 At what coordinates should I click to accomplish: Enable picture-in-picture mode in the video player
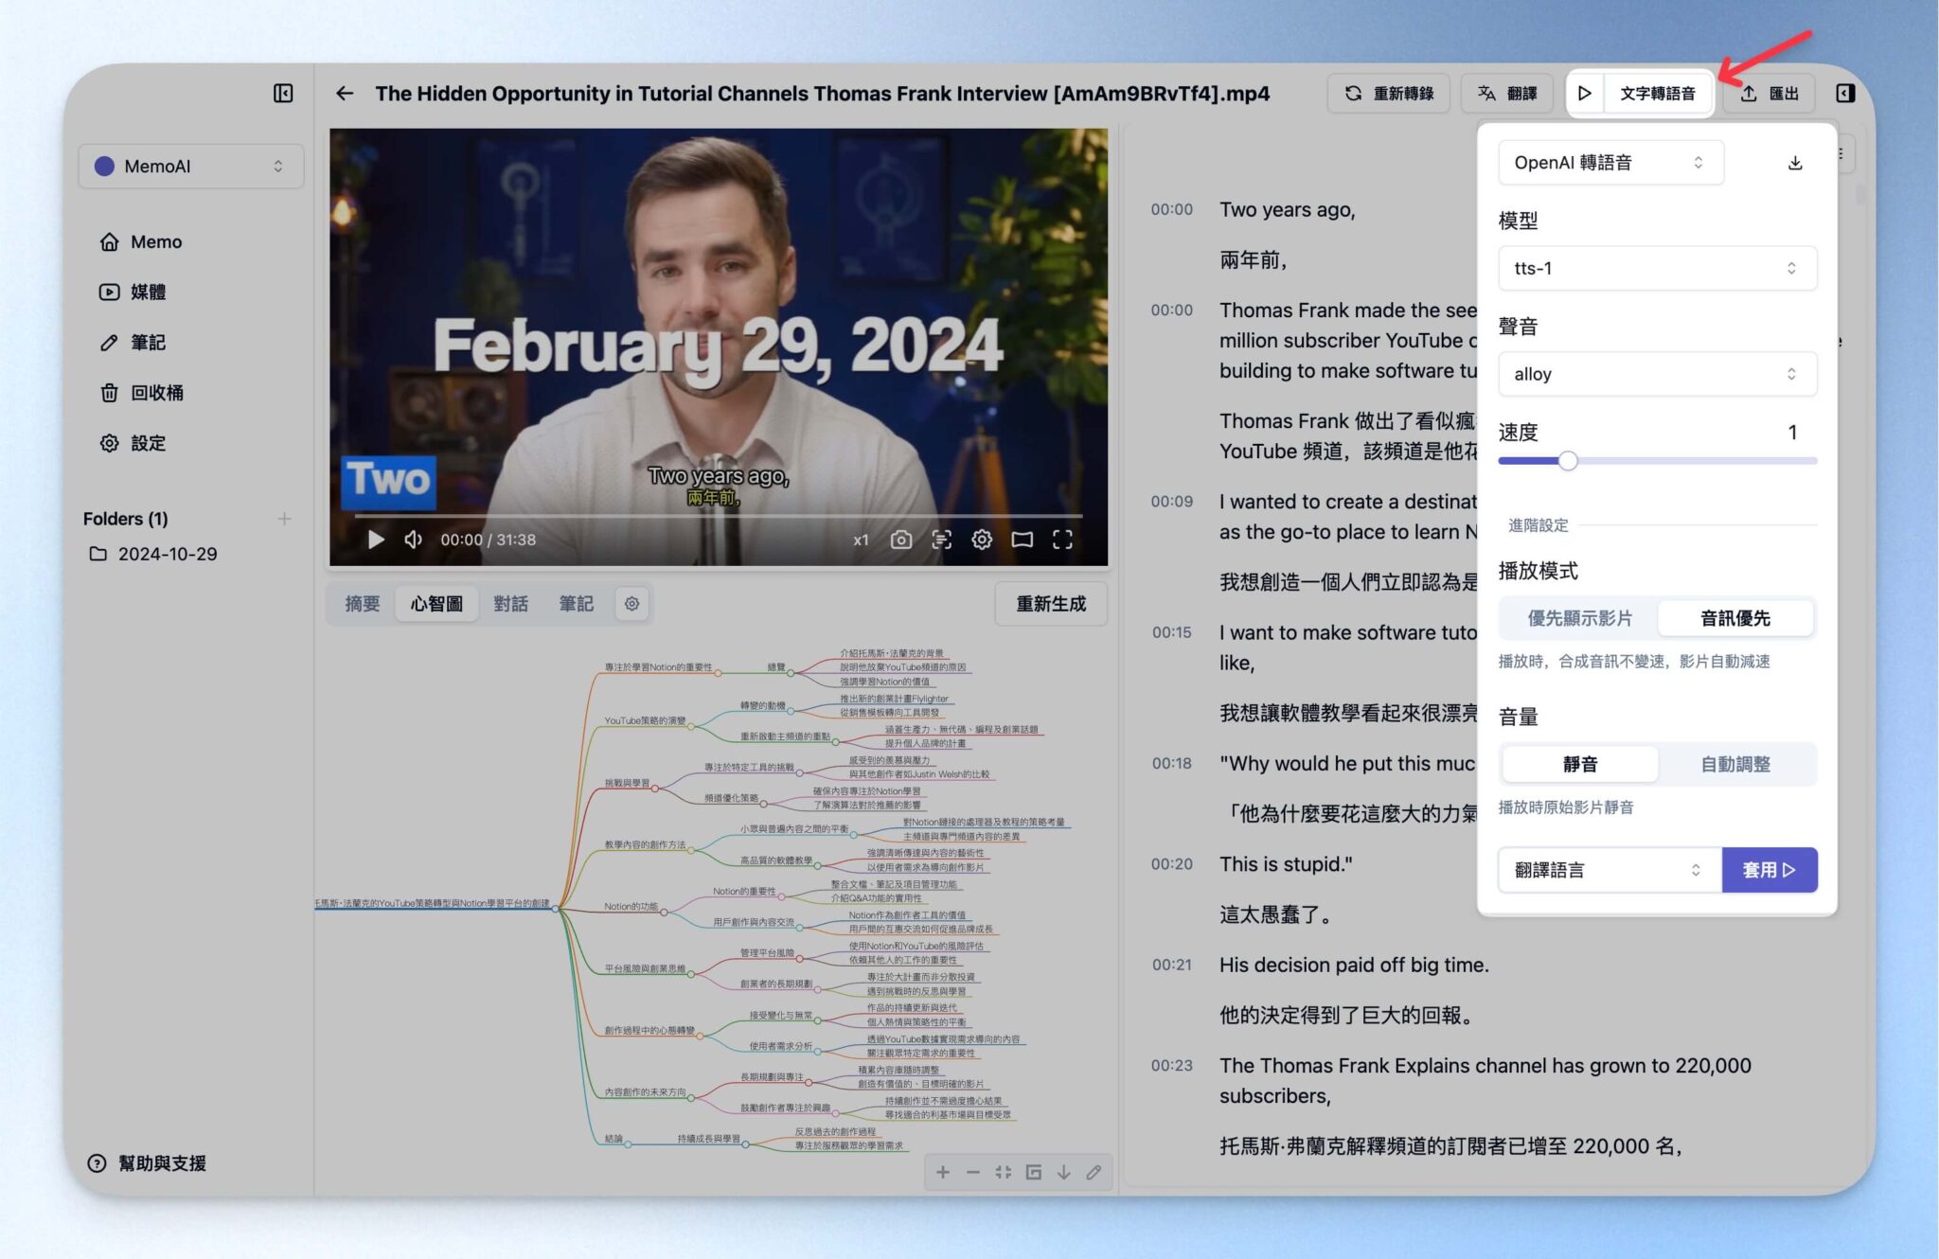1023,540
